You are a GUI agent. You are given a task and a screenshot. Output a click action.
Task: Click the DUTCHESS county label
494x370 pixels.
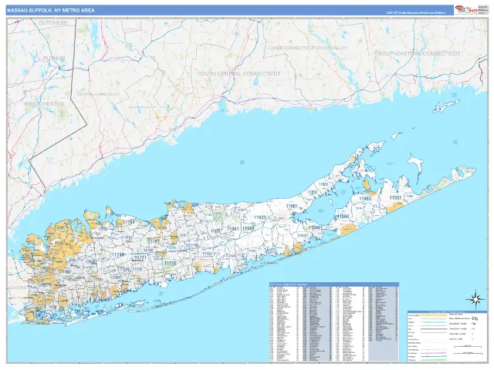pos(53,22)
